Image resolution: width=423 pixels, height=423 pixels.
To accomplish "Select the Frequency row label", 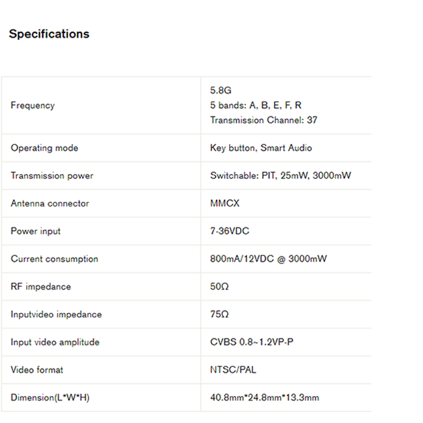I will point(33,105).
